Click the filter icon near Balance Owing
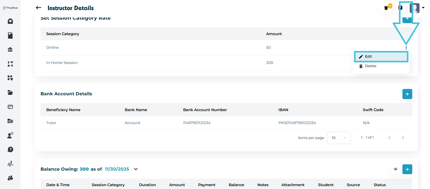 (x=395, y=169)
